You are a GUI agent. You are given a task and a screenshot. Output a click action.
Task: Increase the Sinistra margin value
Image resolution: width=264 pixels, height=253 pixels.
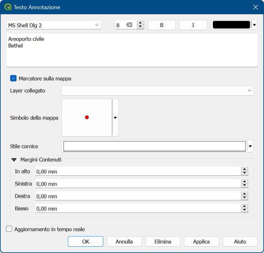(x=245, y=181)
